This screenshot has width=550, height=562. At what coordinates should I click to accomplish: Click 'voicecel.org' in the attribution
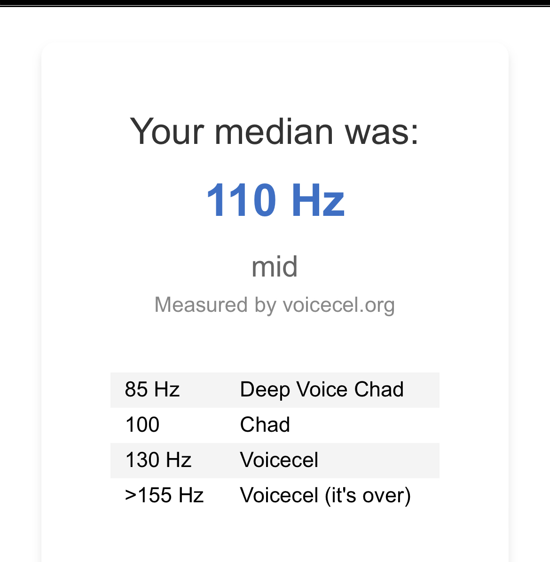[x=338, y=305]
